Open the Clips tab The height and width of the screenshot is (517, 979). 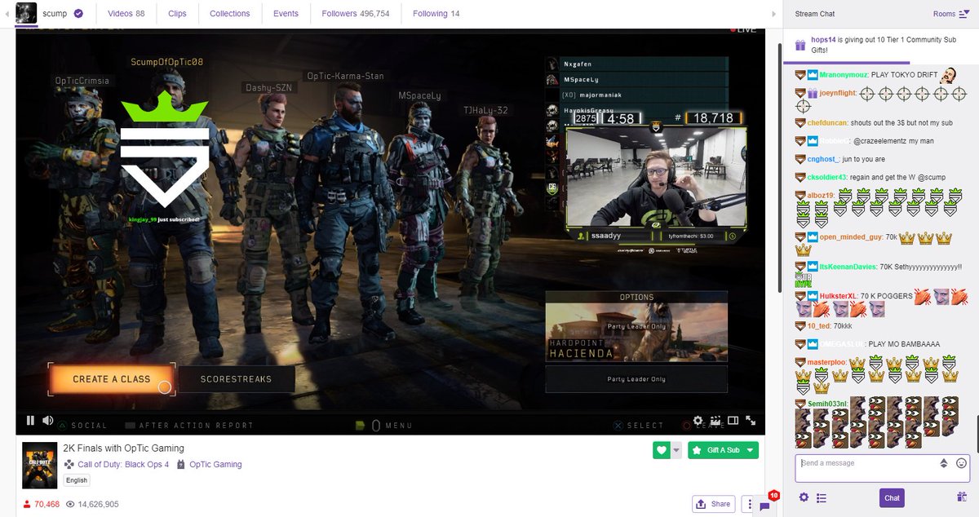tap(177, 13)
